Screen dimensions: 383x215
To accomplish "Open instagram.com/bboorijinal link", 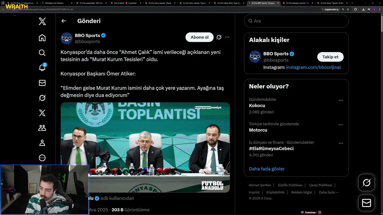I will (313, 67).
